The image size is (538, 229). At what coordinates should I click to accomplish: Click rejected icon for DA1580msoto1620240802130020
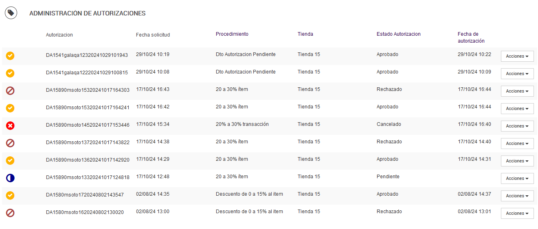point(10,213)
